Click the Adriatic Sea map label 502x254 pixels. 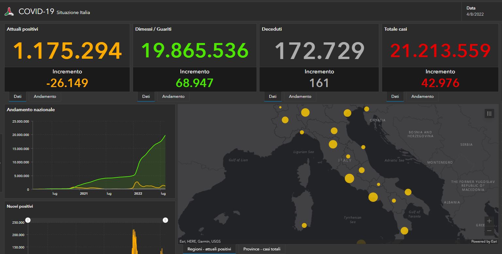tap(394, 160)
